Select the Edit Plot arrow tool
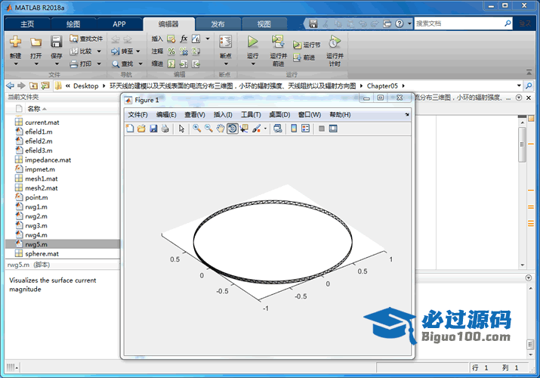This screenshot has height=378, width=540. click(x=181, y=129)
